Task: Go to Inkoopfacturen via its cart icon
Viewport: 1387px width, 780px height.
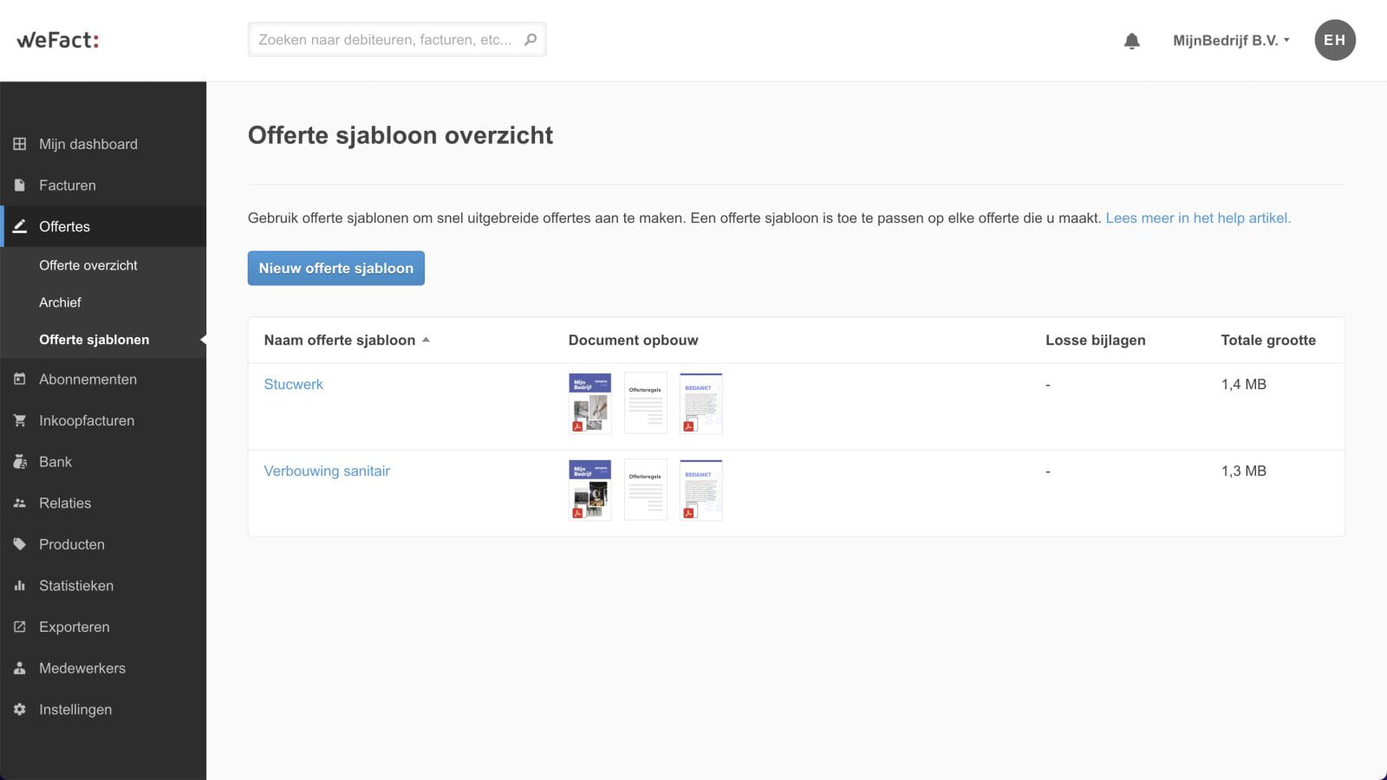Action: pyautogui.click(x=19, y=420)
